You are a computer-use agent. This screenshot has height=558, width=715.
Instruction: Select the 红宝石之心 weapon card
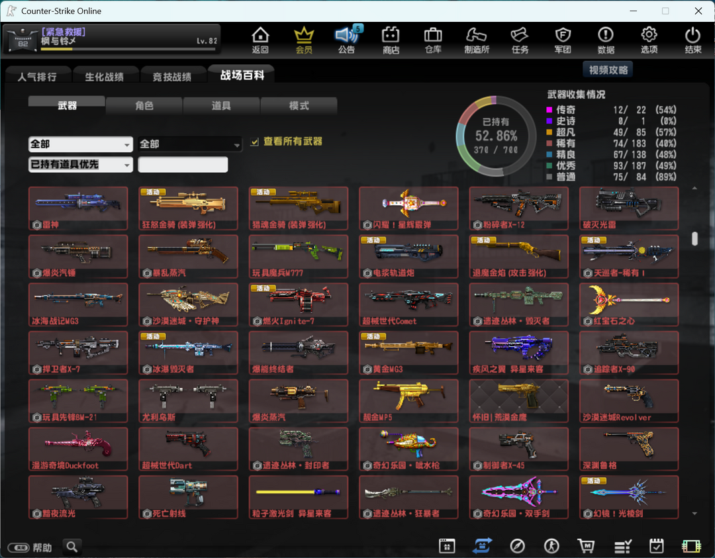[629, 304]
